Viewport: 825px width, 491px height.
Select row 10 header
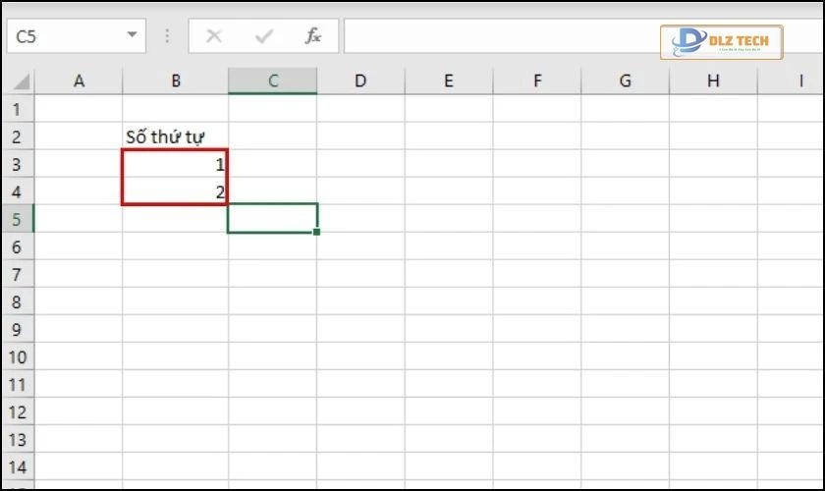coord(19,356)
